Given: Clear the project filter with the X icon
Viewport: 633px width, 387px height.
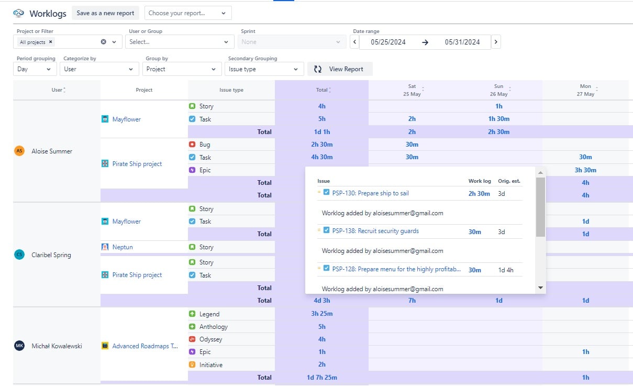Looking at the screenshot, I should point(103,42).
